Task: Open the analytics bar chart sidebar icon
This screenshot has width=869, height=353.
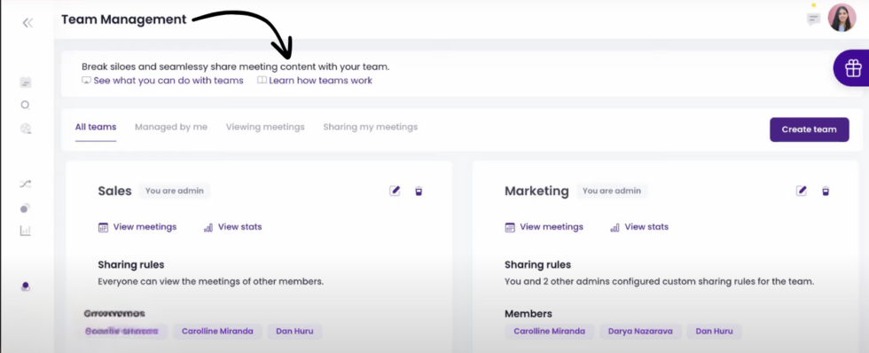Action: (26, 231)
